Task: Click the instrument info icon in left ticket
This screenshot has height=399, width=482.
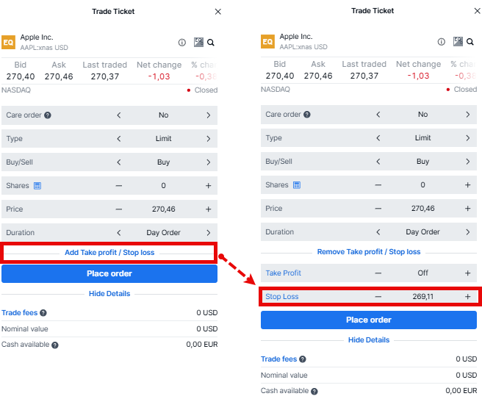Action: click(182, 43)
